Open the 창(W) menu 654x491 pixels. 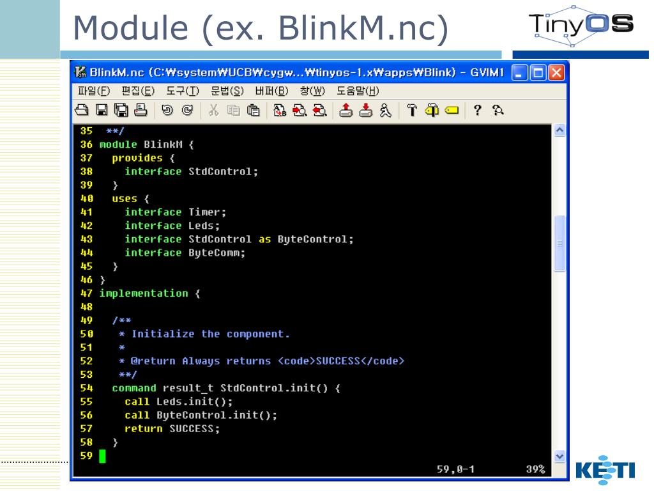pos(312,91)
